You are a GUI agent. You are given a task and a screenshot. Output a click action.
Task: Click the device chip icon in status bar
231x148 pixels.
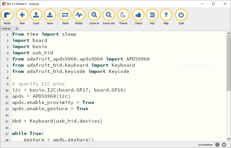217,145
